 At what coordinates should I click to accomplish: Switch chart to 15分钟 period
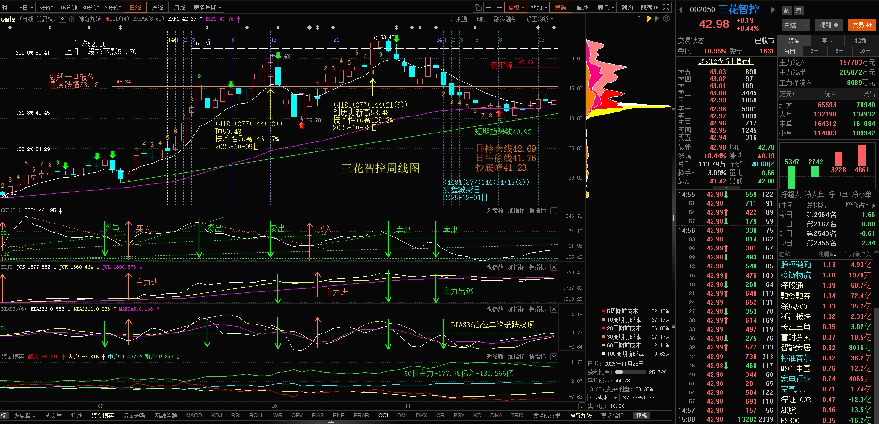pos(68,8)
